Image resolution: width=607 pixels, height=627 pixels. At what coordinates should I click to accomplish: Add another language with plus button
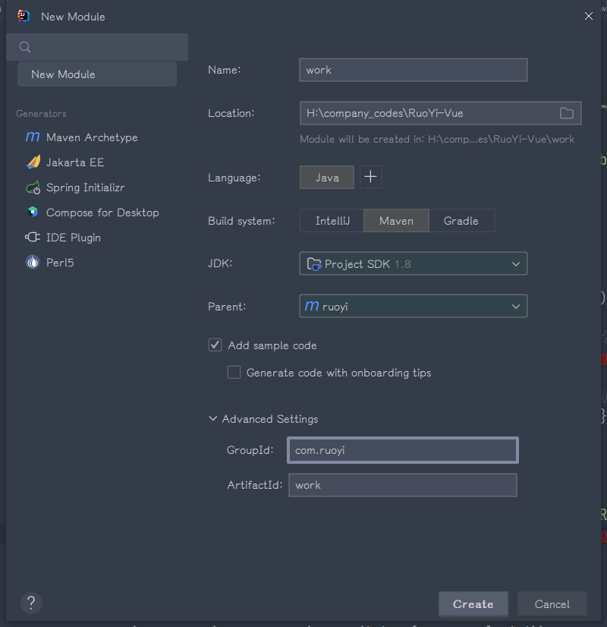coord(370,178)
